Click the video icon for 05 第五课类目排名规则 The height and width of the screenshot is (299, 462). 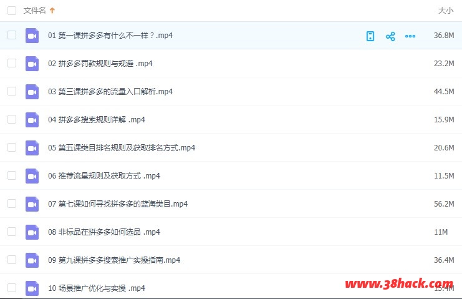(32, 148)
